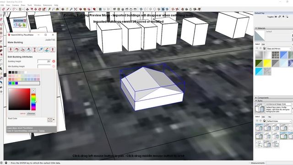Expand the Components panel
This screenshot has height=165, width=293.
click(256, 98)
